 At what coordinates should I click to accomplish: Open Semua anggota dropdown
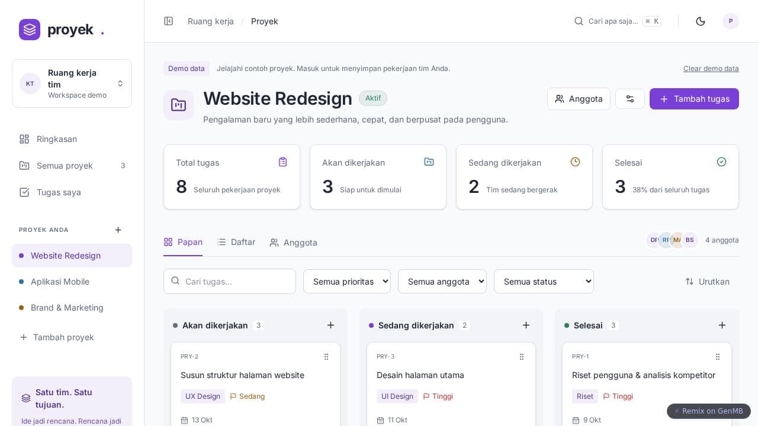[442, 282]
